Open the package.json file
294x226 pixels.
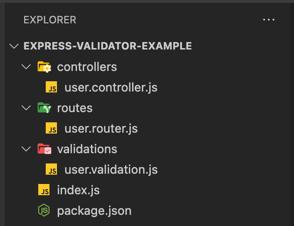point(94,211)
